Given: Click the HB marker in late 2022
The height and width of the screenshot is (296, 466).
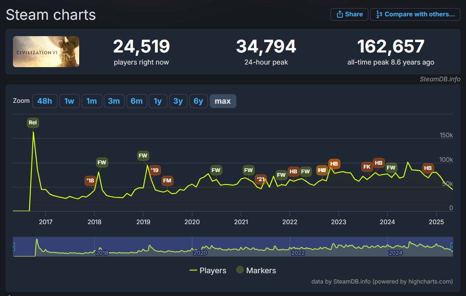Looking at the screenshot, I should [x=322, y=170].
